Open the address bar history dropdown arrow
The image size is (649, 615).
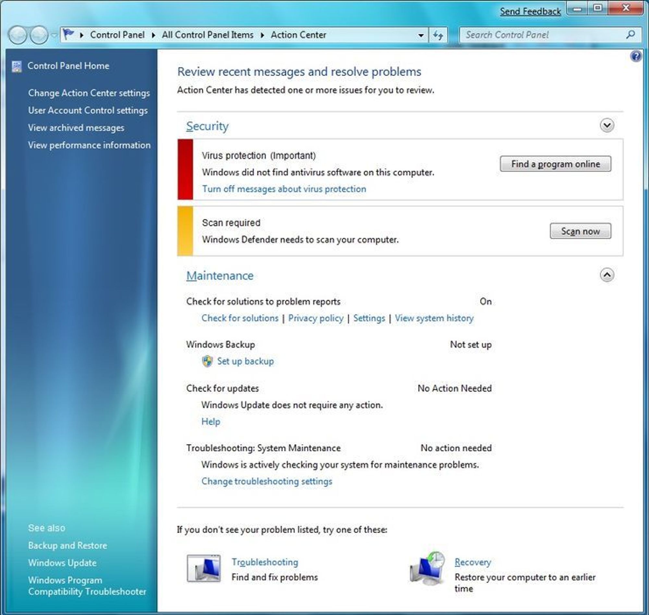click(x=421, y=35)
